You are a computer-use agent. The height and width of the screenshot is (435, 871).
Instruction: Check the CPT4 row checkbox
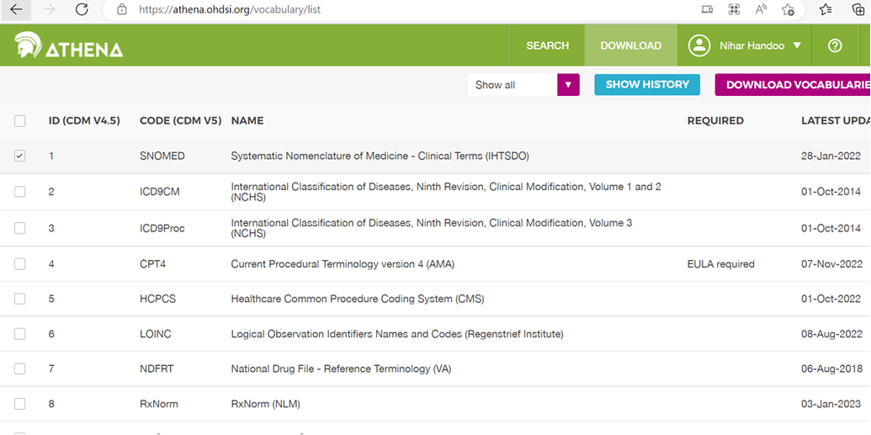point(20,264)
